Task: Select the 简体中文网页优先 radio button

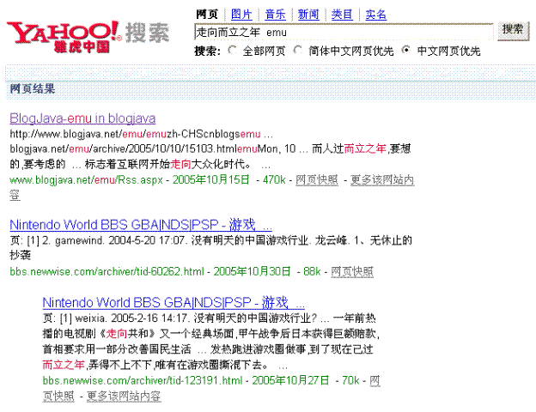Action: [298, 51]
